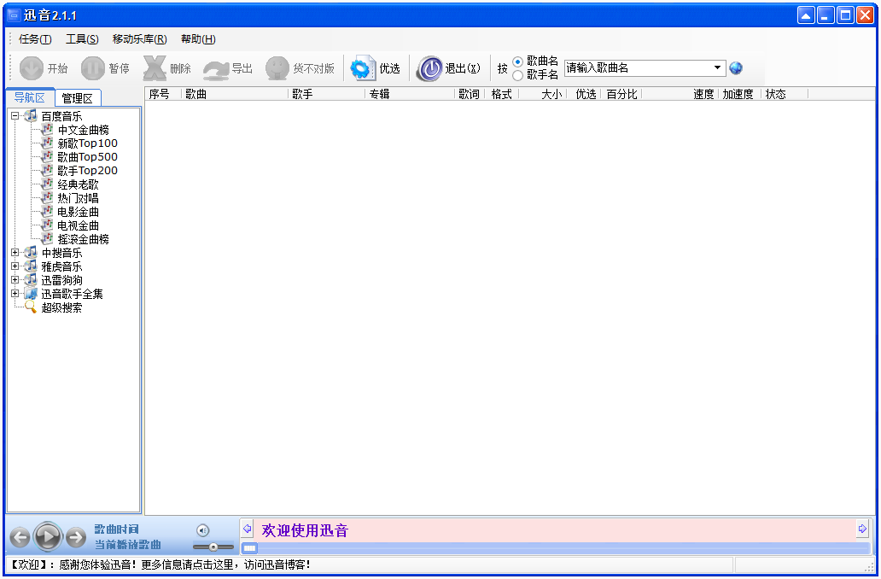Open the song name search dropdown arrow

pyautogui.click(x=717, y=68)
